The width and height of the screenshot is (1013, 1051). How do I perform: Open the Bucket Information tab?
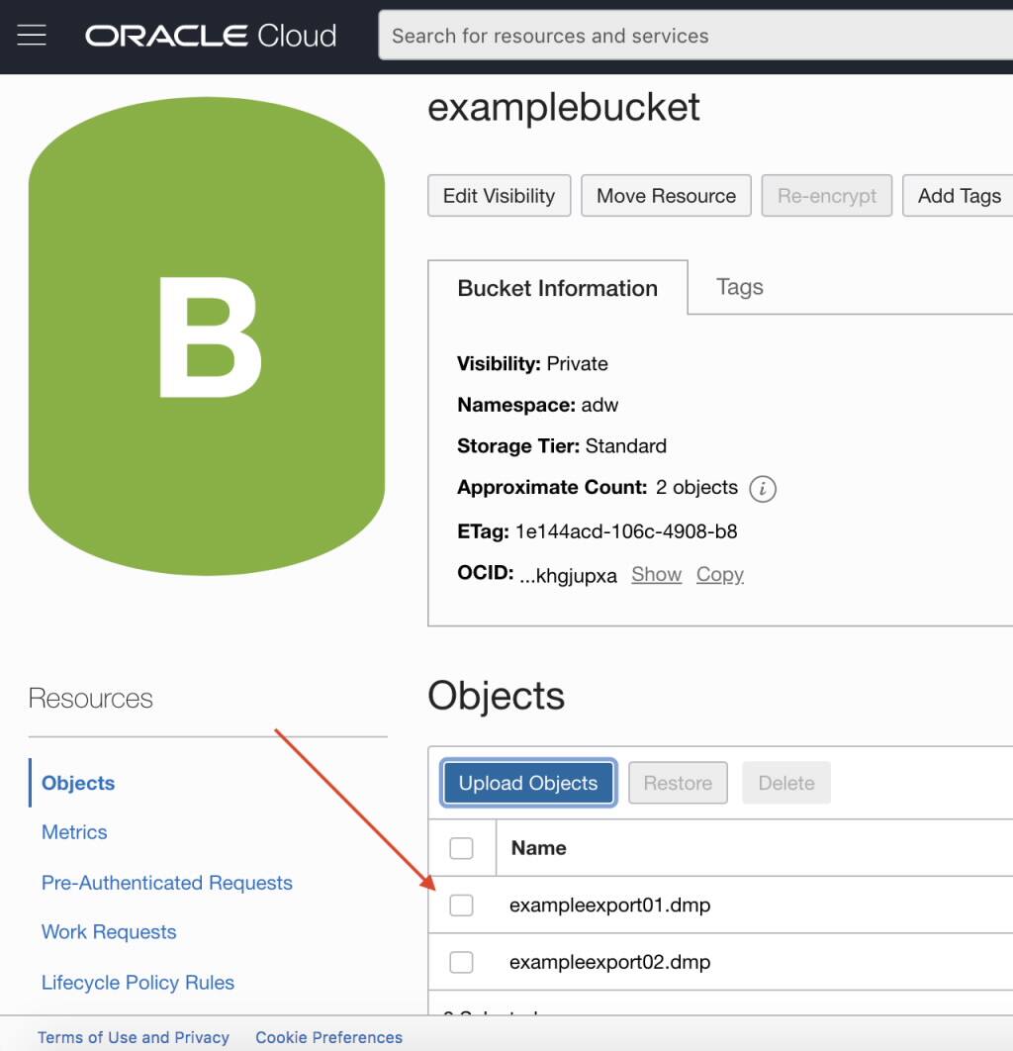[557, 288]
